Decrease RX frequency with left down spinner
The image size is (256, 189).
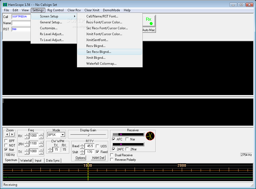[x=27, y=137]
